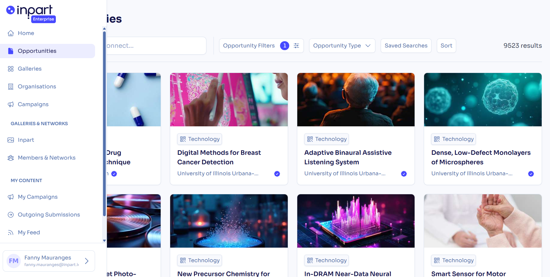The width and height of the screenshot is (550, 277).
Task: Open the Sort options
Action: (446, 46)
